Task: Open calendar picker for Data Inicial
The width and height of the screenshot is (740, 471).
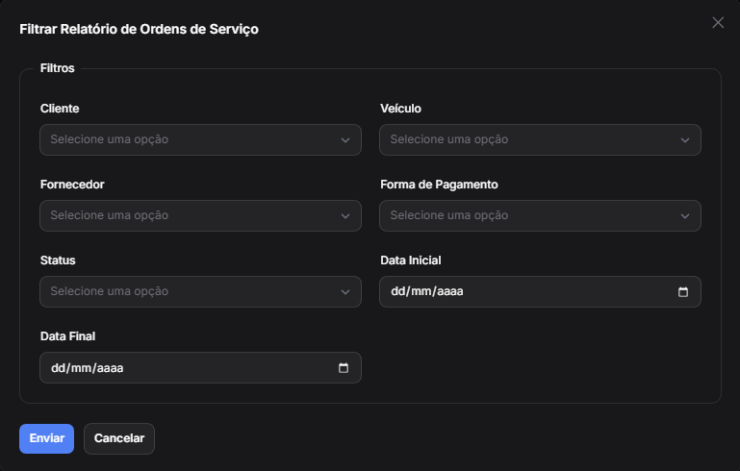Action: [x=683, y=292]
